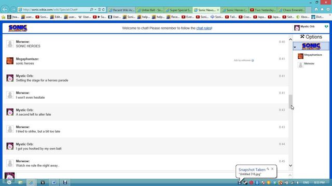Open chat Options with the tools icon
Image resolution: width=332 pixels, height=186 pixels.
pos(311,37)
